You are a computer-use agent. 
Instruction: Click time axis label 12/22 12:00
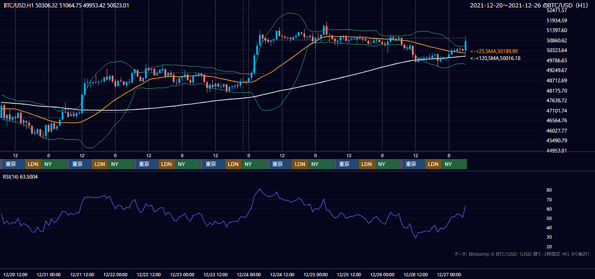coord(149,275)
